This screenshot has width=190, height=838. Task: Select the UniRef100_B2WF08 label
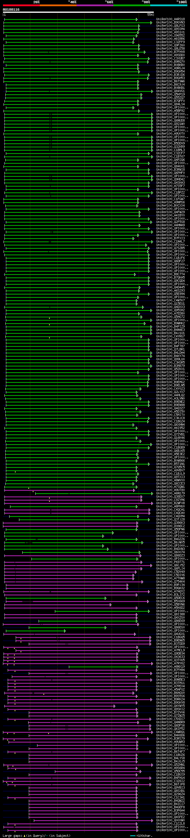(170, 503)
